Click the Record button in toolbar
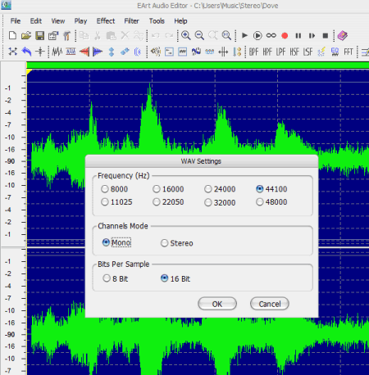This screenshot has width=369, height=375. click(x=285, y=36)
